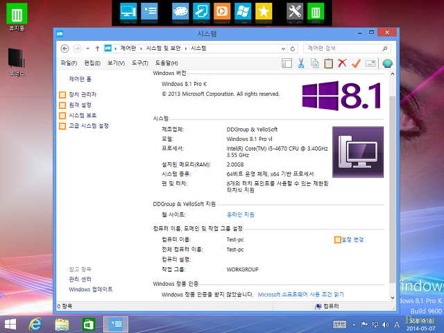Image resolution: width=444 pixels, height=333 pixels.
Task: Click the taskbar clock date 2014-05-07
Action: (421, 328)
